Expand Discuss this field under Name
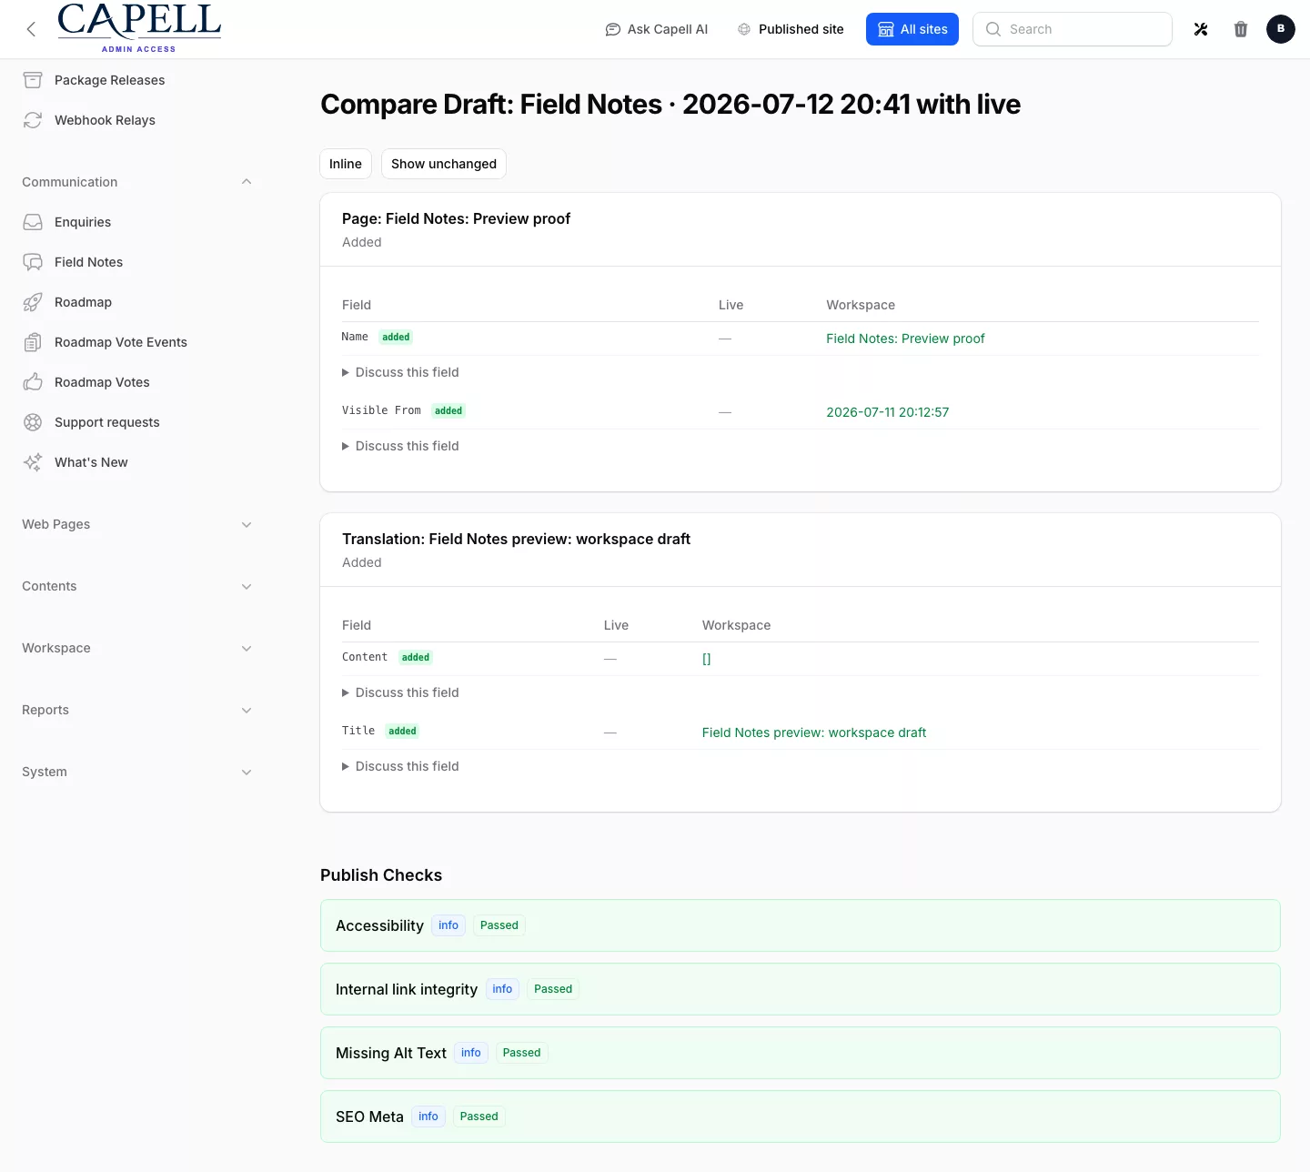 pos(400,372)
